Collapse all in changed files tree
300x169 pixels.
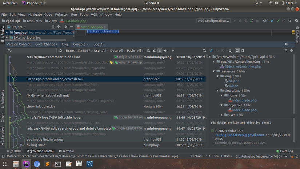coord(292,51)
